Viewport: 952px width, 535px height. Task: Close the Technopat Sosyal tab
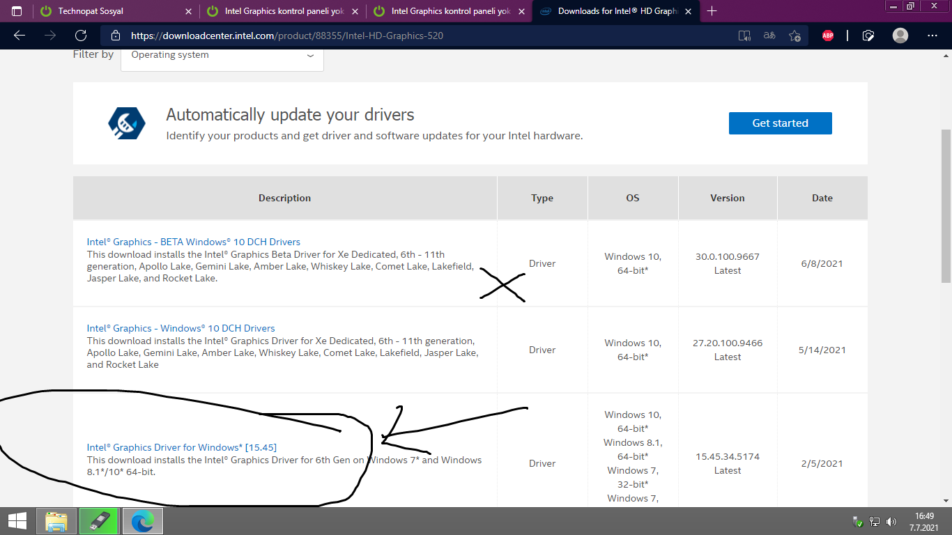pyautogui.click(x=189, y=11)
